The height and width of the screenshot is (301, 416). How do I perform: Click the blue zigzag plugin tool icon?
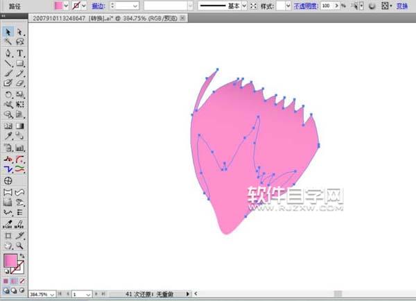pos(8,169)
